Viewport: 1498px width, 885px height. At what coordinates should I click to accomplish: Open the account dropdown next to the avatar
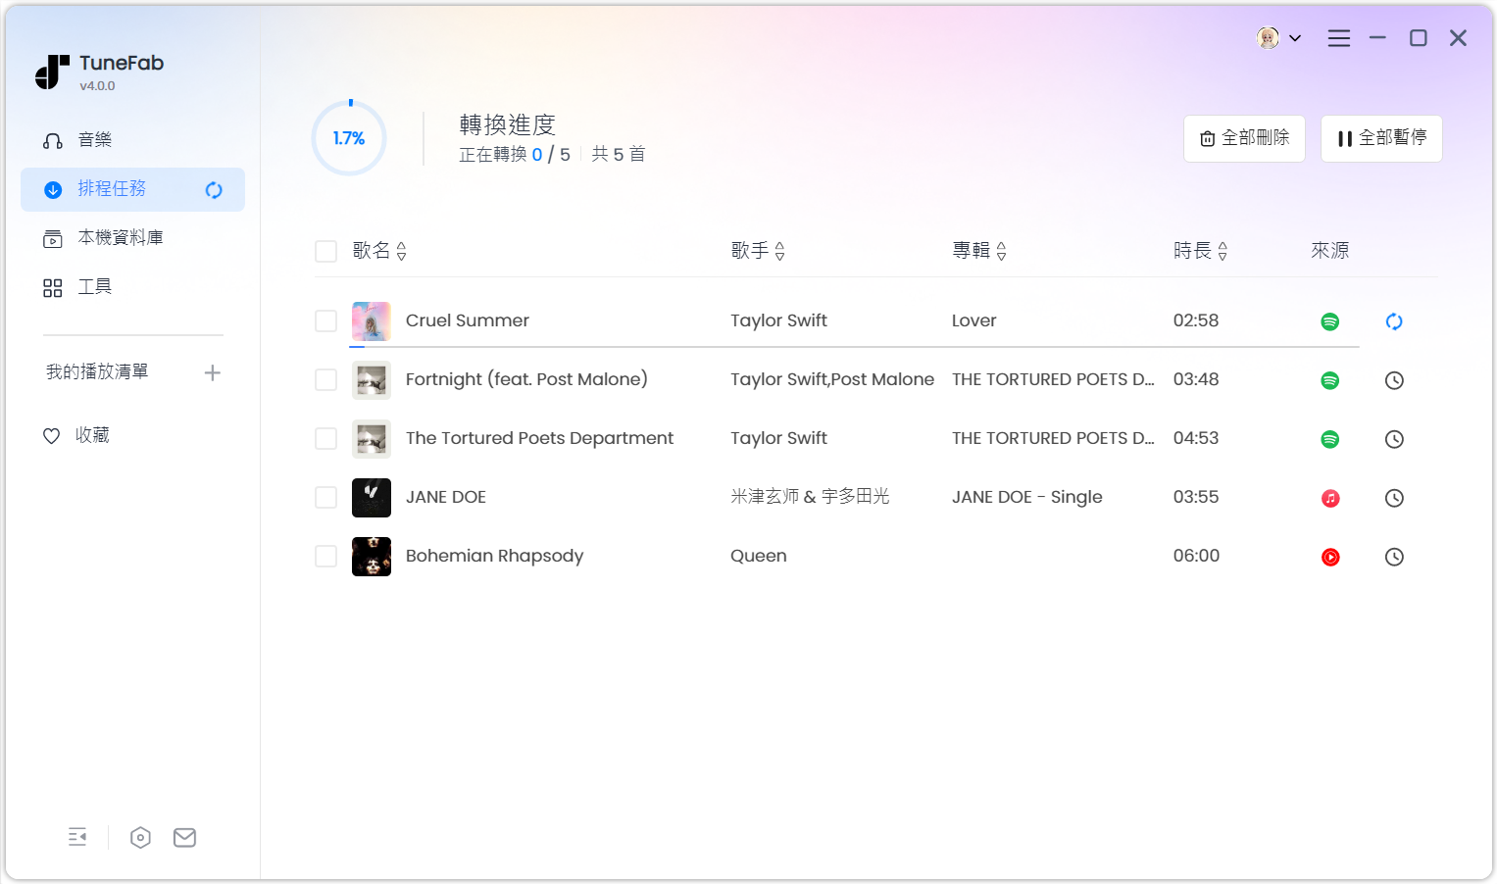[1296, 37]
